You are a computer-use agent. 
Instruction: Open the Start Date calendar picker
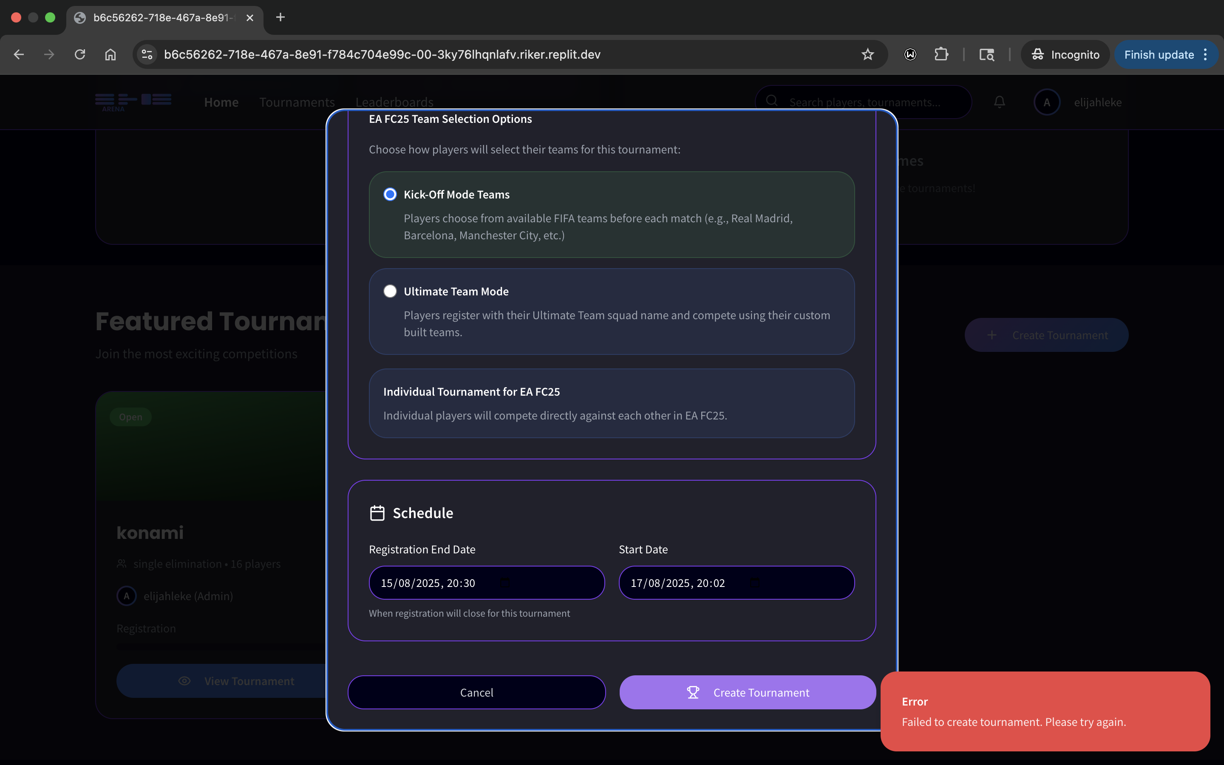755,583
